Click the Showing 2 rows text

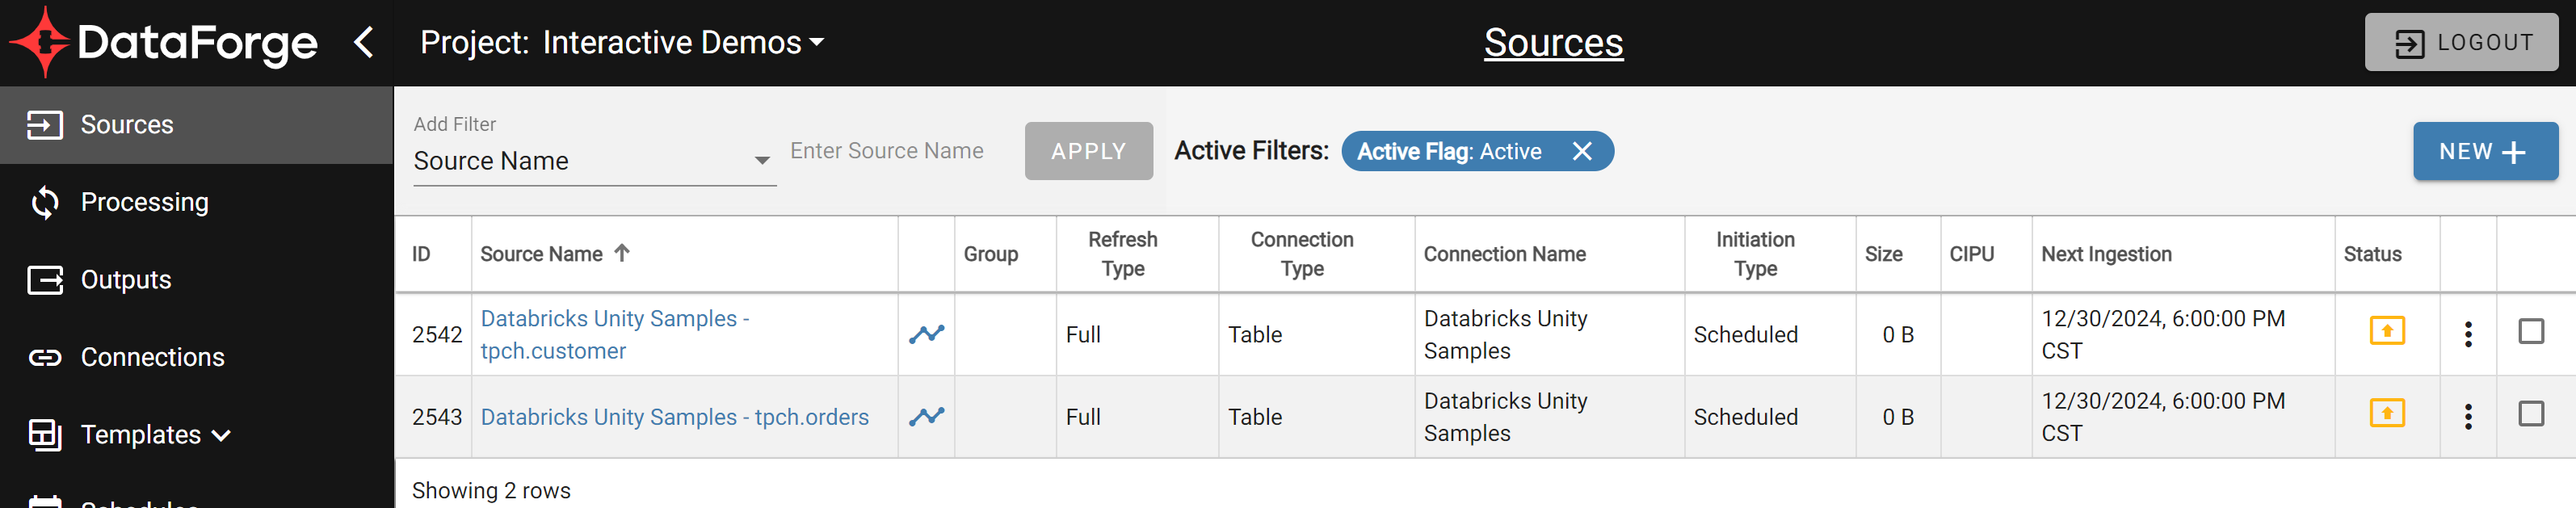click(491, 490)
